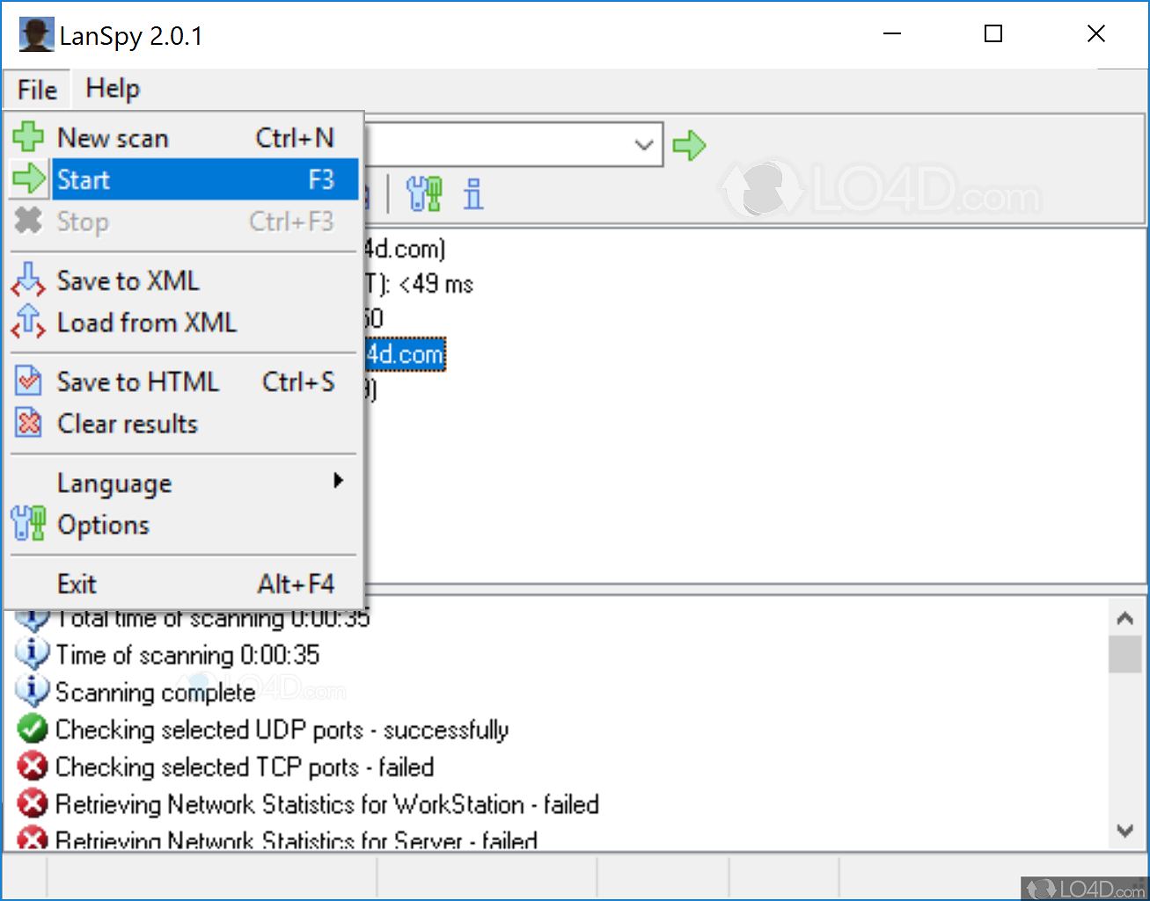Open the File menu
The width and height of the screenshot is (1150, 901).
pyautogui.click(x=37, y=90)
